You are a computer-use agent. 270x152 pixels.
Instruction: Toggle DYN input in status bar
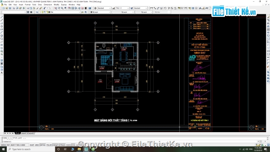coord(73,145)
